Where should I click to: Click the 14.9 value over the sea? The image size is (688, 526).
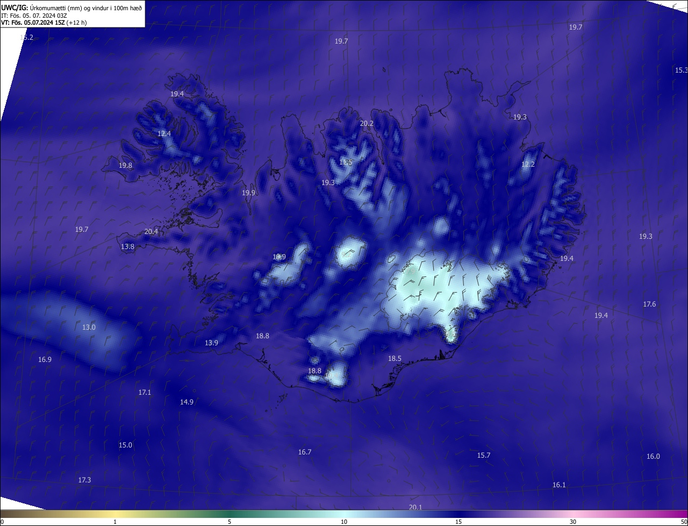pyautogui.click(x=187, y=402)
